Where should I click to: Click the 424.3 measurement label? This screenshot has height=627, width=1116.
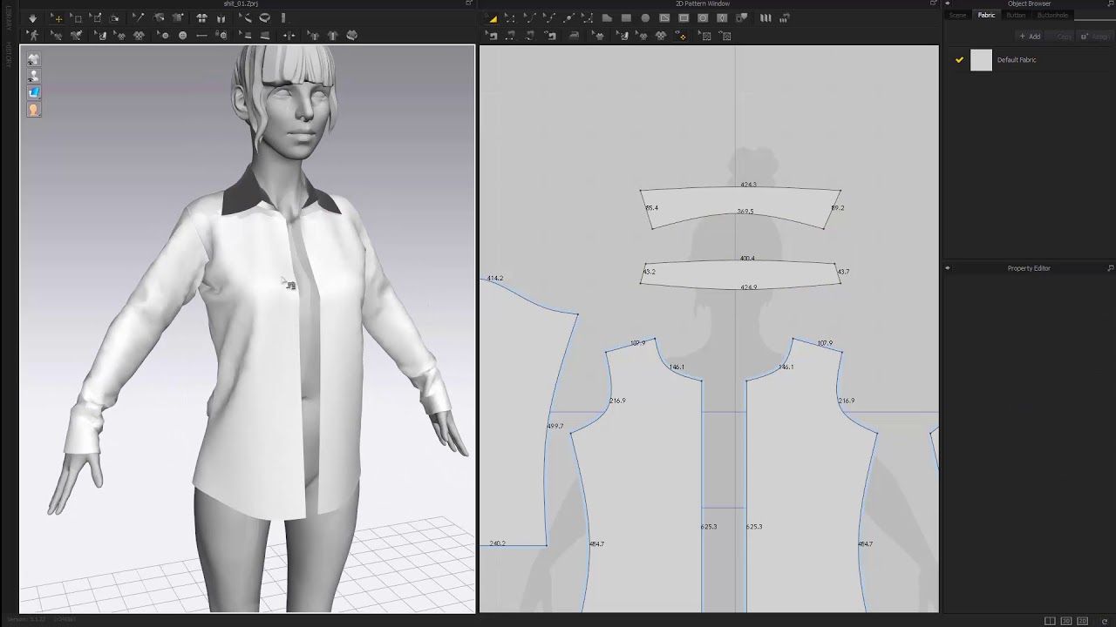[748, 185]
